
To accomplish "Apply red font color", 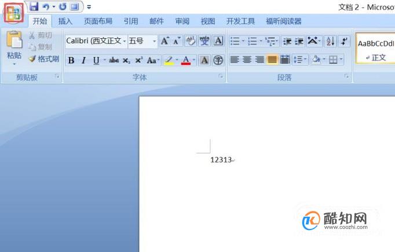I will [x=186, y=60].
